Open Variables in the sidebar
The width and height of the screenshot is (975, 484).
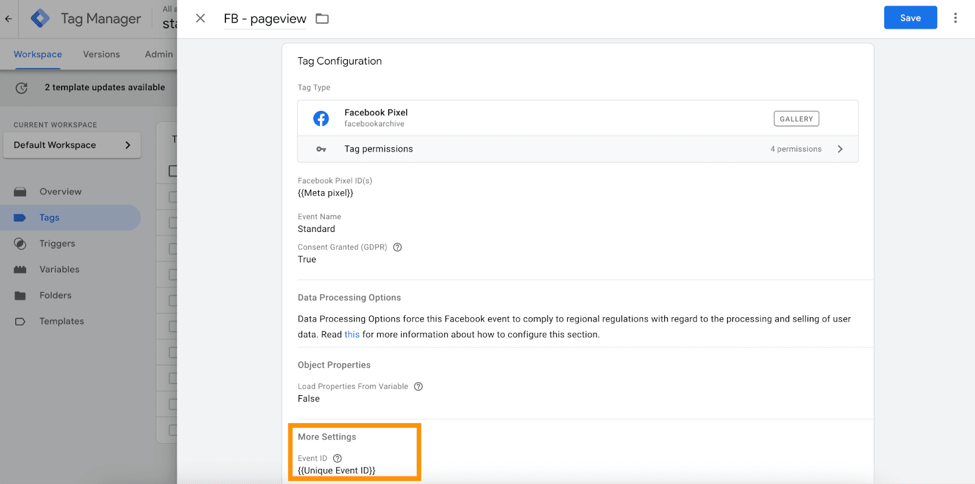click(59, 270)
